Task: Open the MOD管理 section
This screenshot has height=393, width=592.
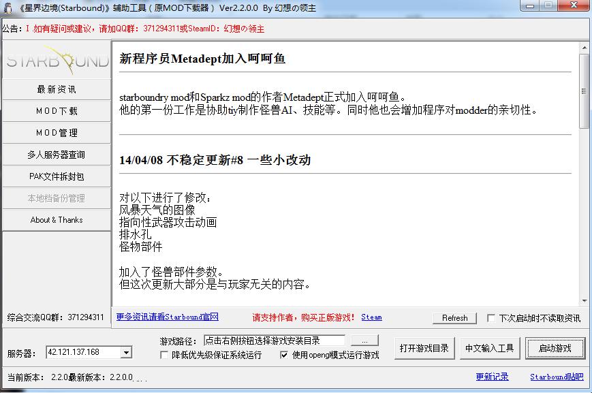Action: [57, 133]
